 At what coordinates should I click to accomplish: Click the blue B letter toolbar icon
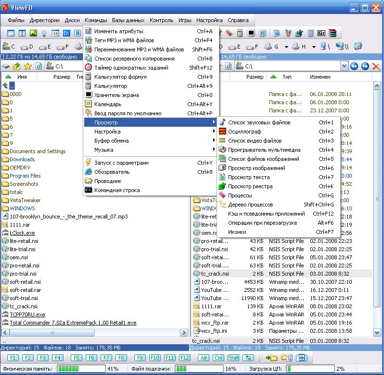coord(77,33)
